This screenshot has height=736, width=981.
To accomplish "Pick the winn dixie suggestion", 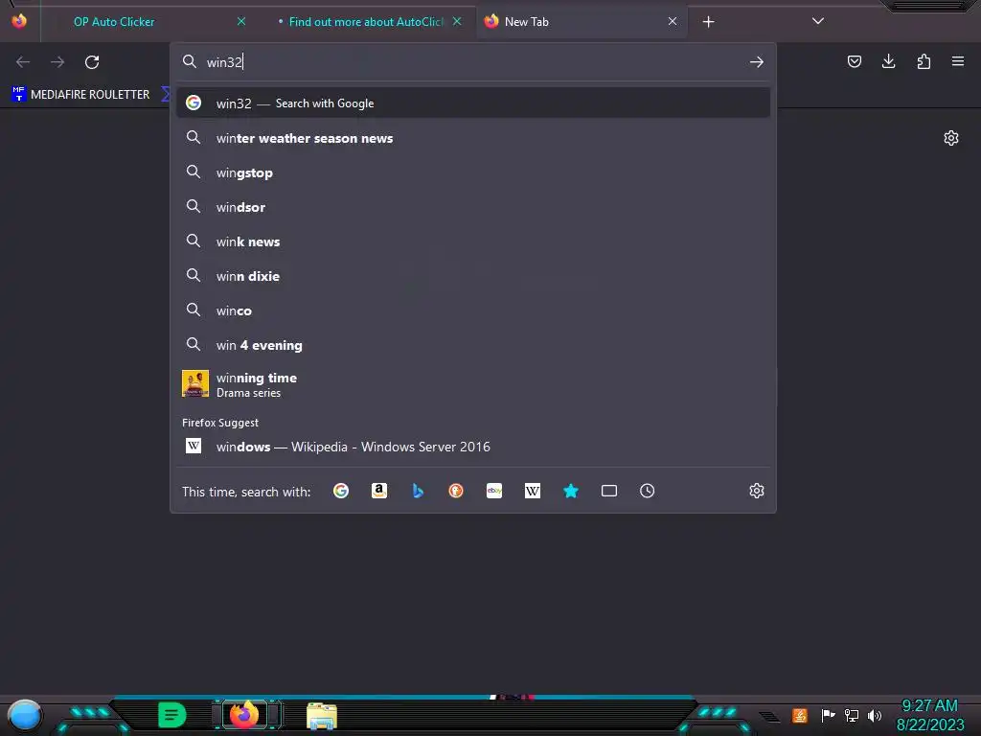I will pyautogui.click(x=473, y=276).
